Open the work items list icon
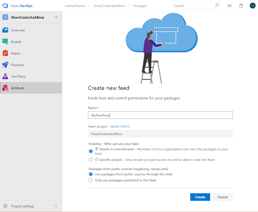The width and height of the screenshot is (258, 212). pos(229,6)
